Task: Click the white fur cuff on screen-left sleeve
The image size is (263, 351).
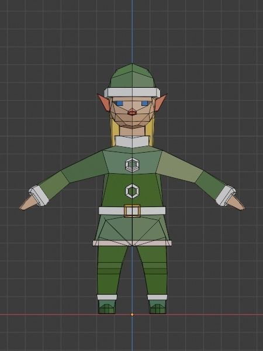Action: pyautogui.click(x=39, y=196)
